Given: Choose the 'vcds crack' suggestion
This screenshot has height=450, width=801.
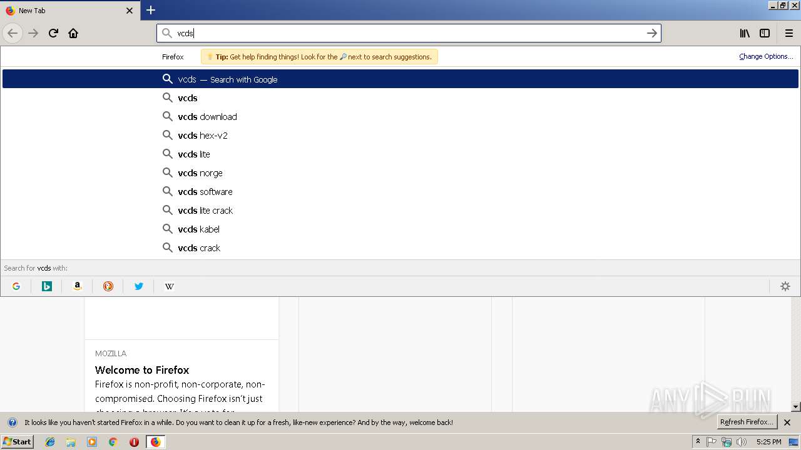Looking at the screenshot, I should 400,247.
